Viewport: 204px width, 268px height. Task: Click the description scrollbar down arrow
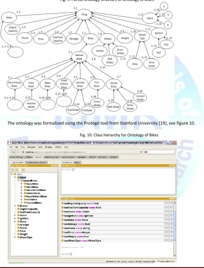pos(175,255)
